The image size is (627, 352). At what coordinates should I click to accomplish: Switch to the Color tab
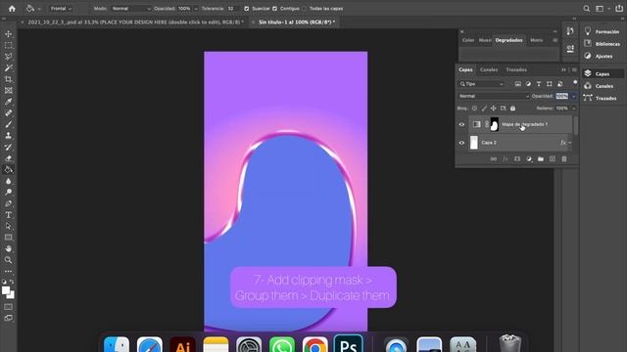click(x=468, y=40)
